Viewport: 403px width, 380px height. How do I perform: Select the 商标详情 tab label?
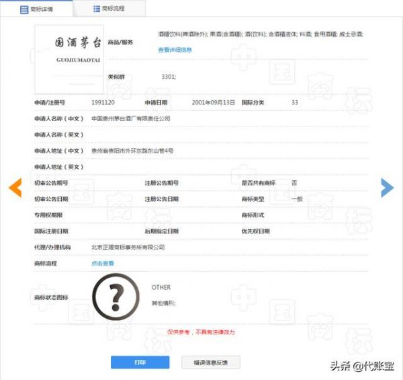[42, 9]
